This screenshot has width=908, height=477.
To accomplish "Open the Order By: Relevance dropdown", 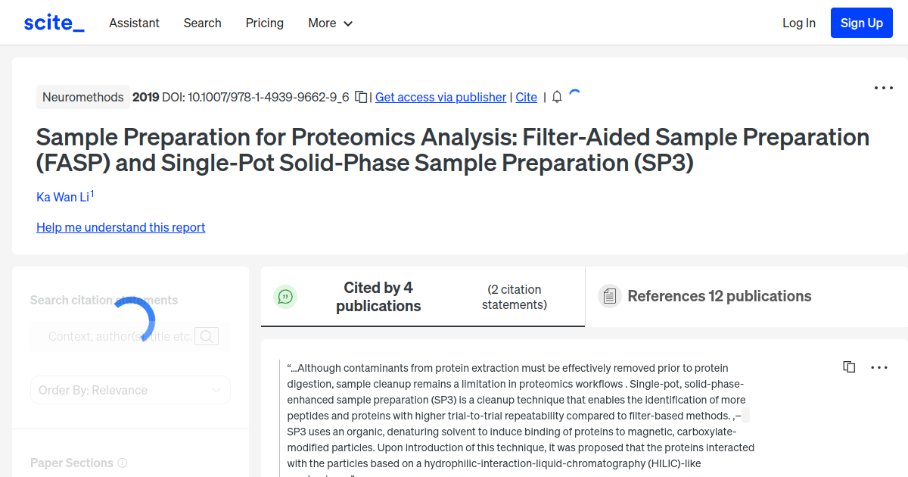I will (x=130, y=389).
